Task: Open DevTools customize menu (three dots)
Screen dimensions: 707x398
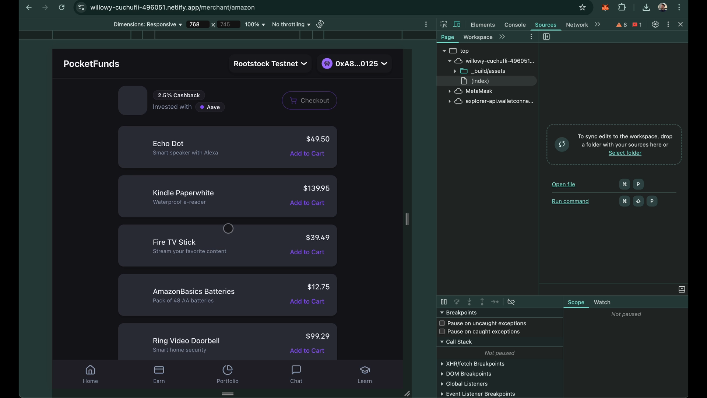Action: [x=668, y=24]
